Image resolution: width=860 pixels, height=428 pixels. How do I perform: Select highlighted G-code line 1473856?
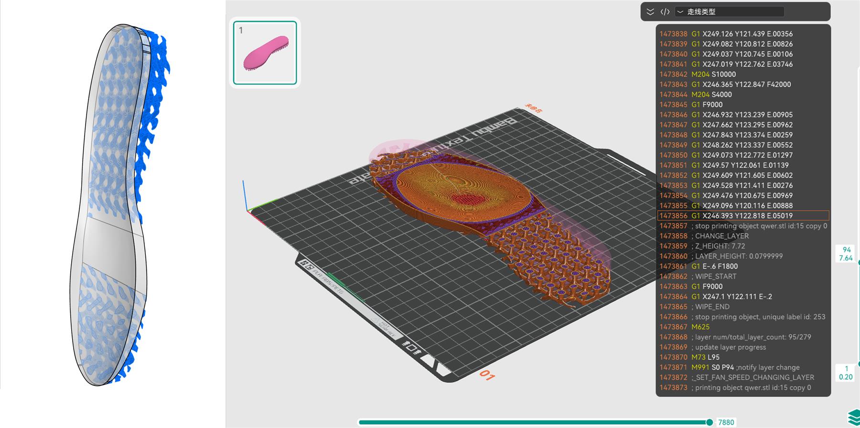(743, 216)
